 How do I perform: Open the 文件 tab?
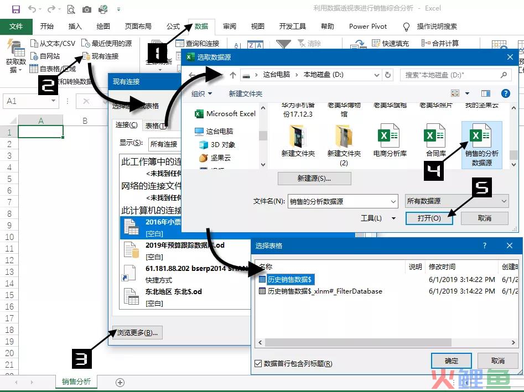pyautogui.click(x=16, y=27)
